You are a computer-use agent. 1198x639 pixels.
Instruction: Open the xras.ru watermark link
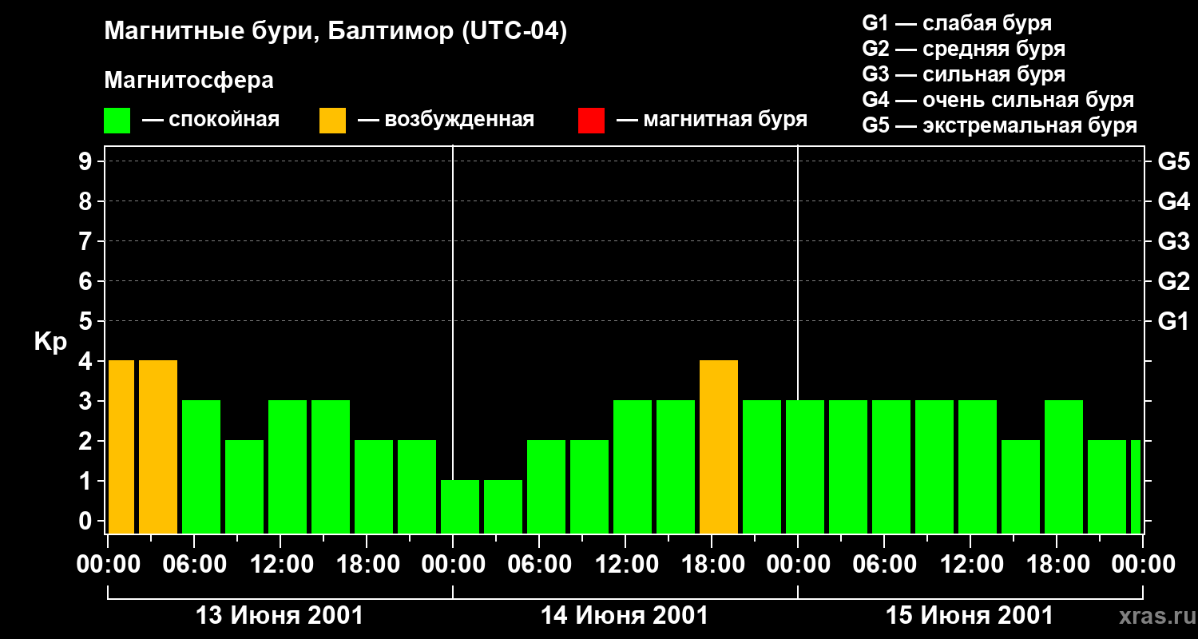(x=1152, y=617)
